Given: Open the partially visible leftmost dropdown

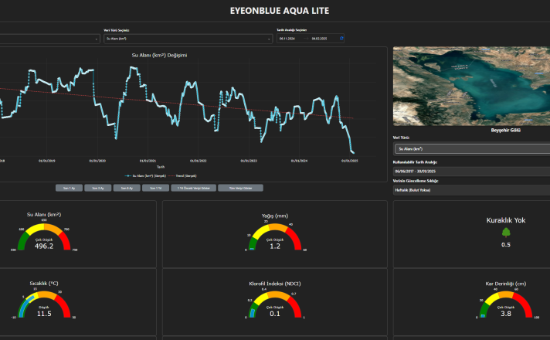Looking at the screenshot, I should (49, 39).
